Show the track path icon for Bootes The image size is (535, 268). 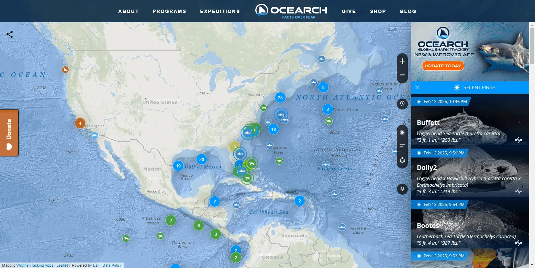click(x=519, y=243)
